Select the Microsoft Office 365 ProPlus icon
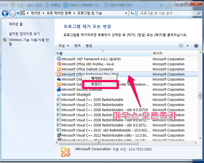The width and height of the screenshot is (204, 163). coord(59,64)
